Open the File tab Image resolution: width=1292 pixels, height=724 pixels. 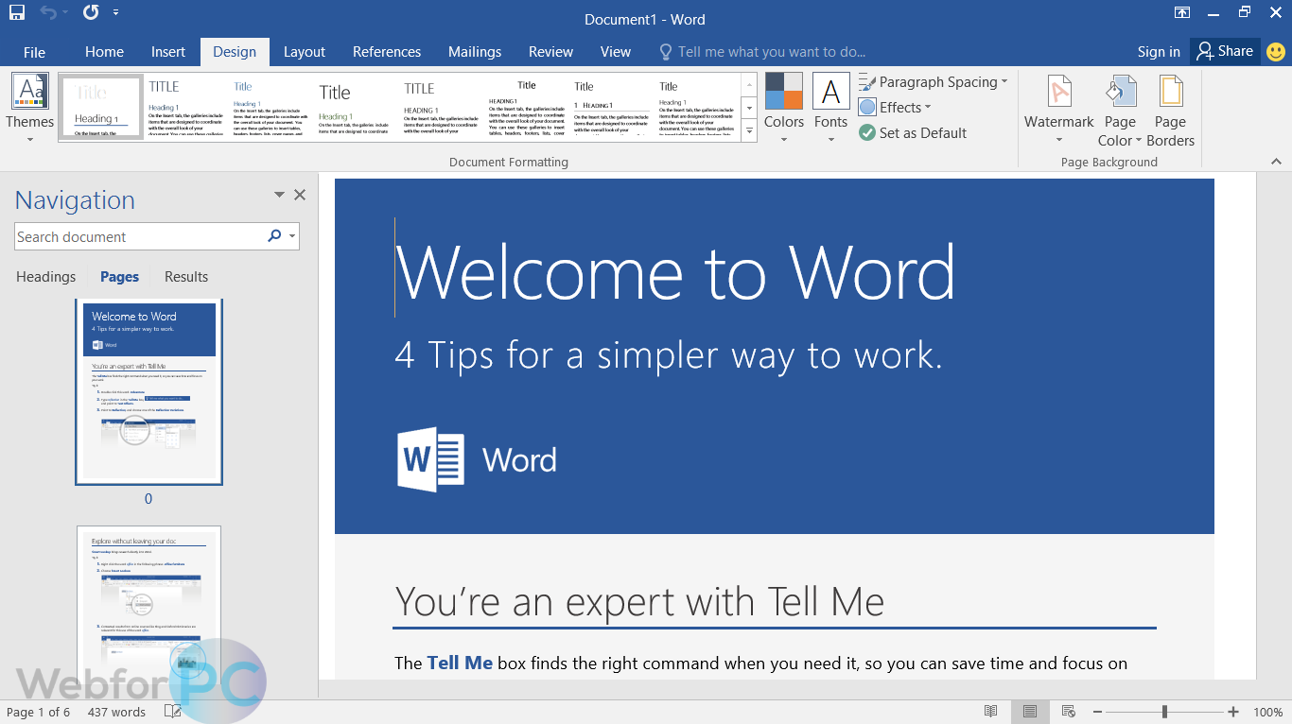click(34, 52)
